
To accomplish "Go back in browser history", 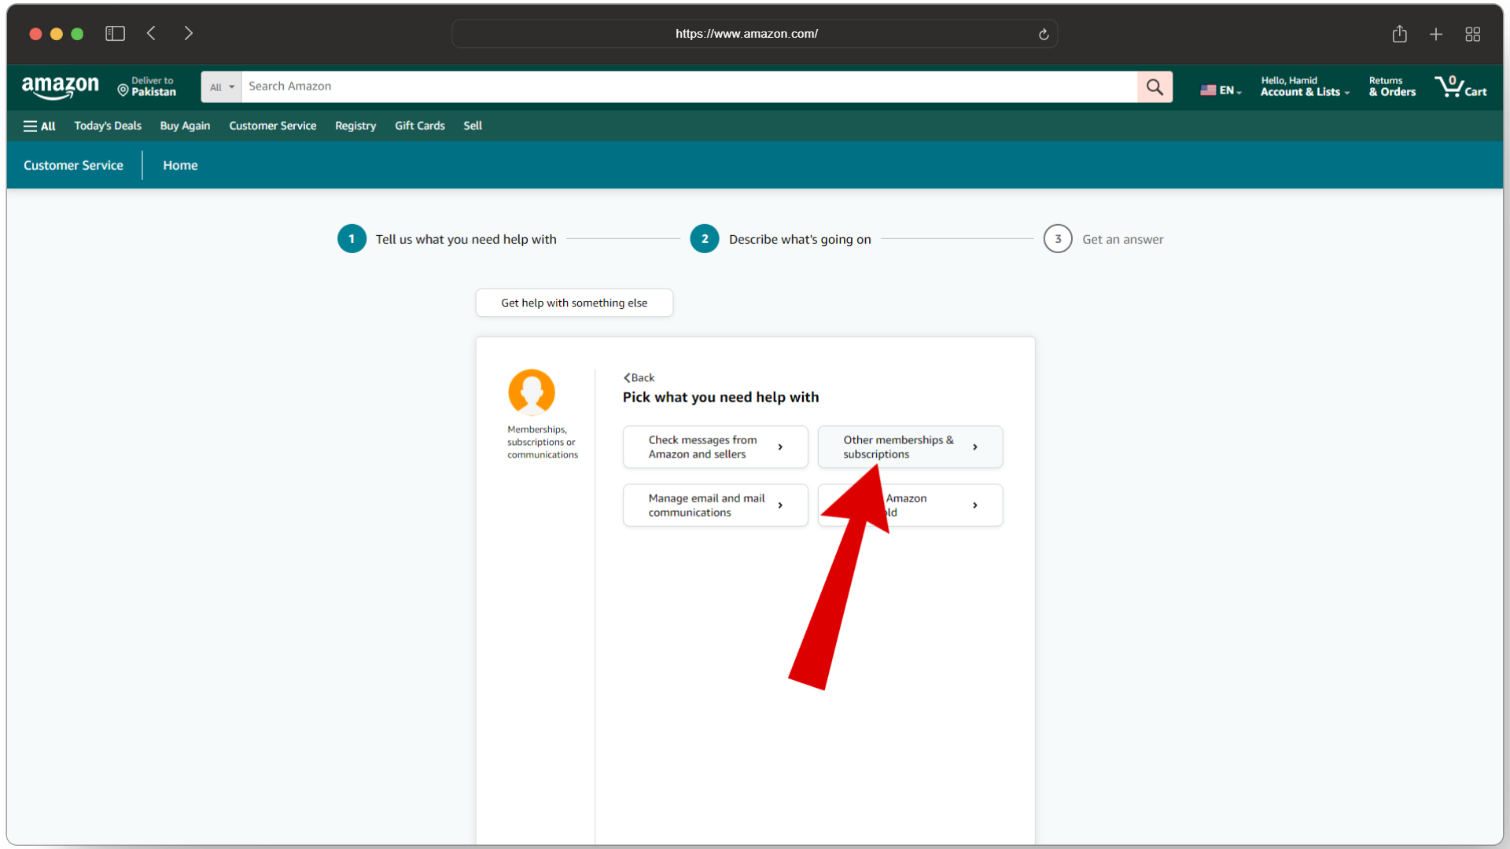I will click(x=152, y=33).
